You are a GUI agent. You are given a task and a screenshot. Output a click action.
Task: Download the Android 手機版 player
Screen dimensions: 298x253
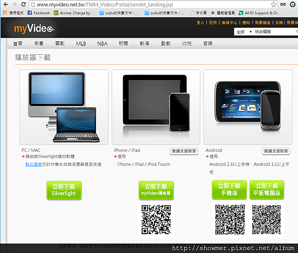[x=229, y=189]
